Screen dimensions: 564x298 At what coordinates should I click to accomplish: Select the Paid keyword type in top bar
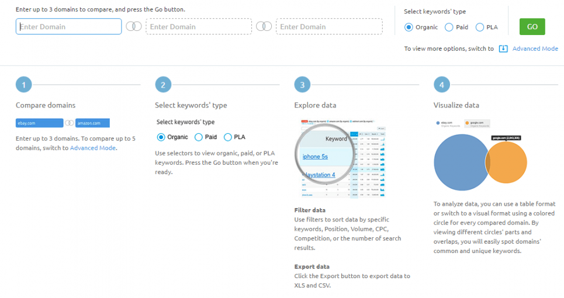pyautogui.click(x=449, y=27)
